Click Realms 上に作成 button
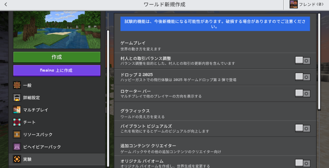This screenshot has width=329, height=168. coord(57,71)
